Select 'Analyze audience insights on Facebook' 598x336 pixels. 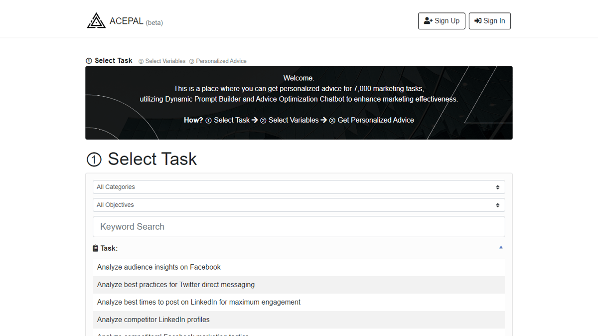pos(299,267)
